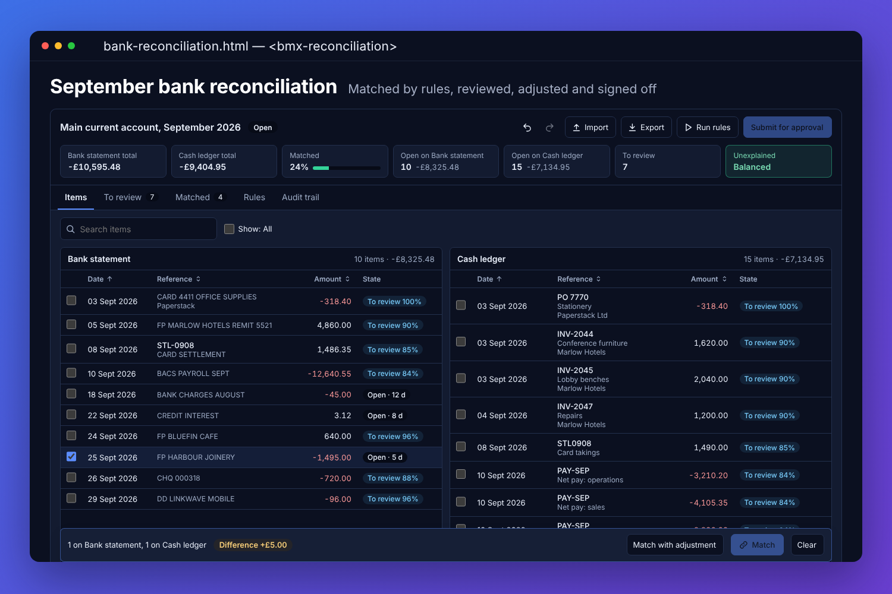This screenshot has width=892, height=594.
Task: Switch to the Items tab
Action: pos(76,197)
